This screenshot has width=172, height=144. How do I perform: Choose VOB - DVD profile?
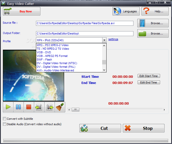pyautogui.click(x=69, y=52)
